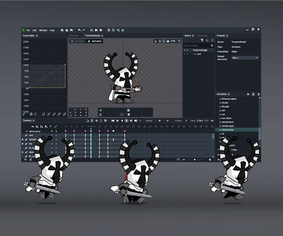
Task: Click the edit pencil icon in the toolbar
Action: (122, 30)
